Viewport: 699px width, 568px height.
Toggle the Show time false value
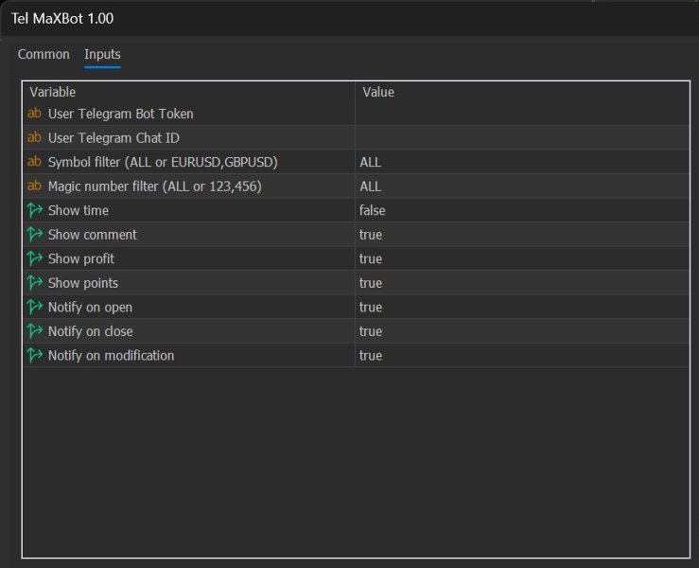click(373, 210)
